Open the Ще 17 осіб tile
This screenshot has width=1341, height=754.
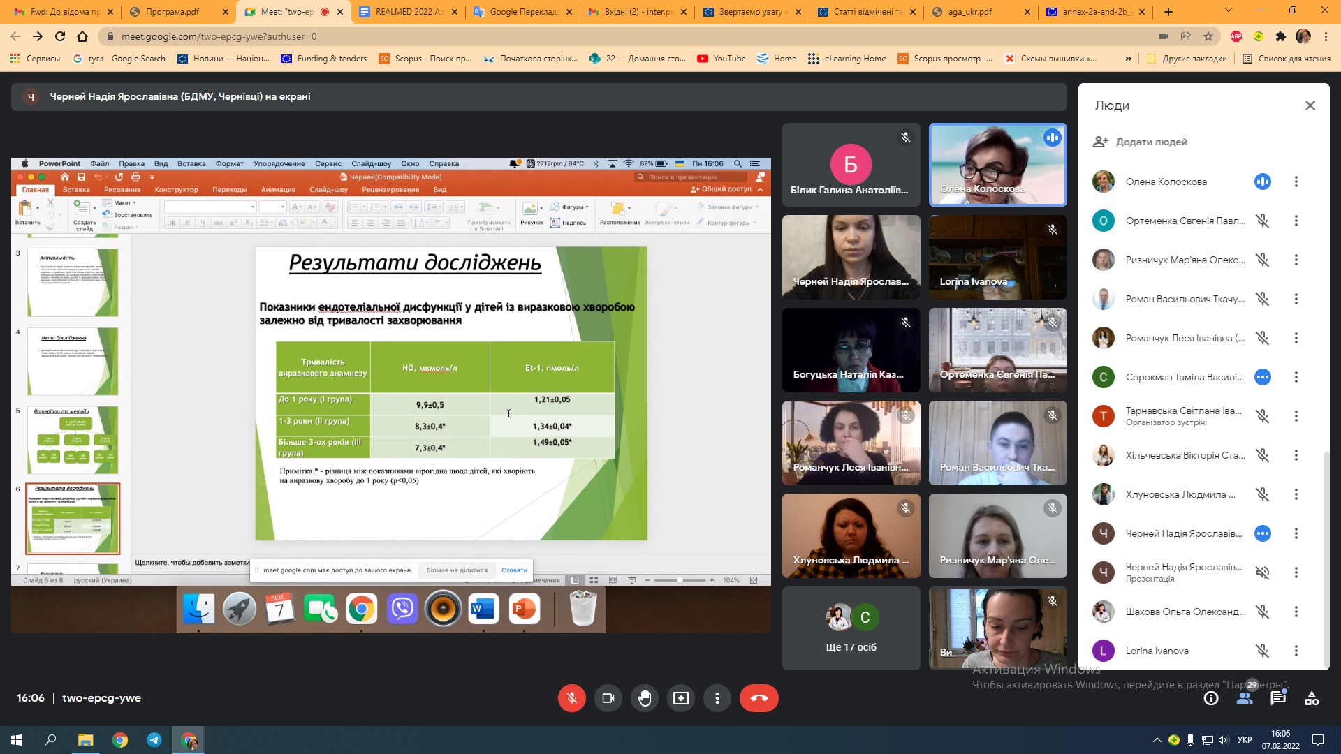click(851, 628)
